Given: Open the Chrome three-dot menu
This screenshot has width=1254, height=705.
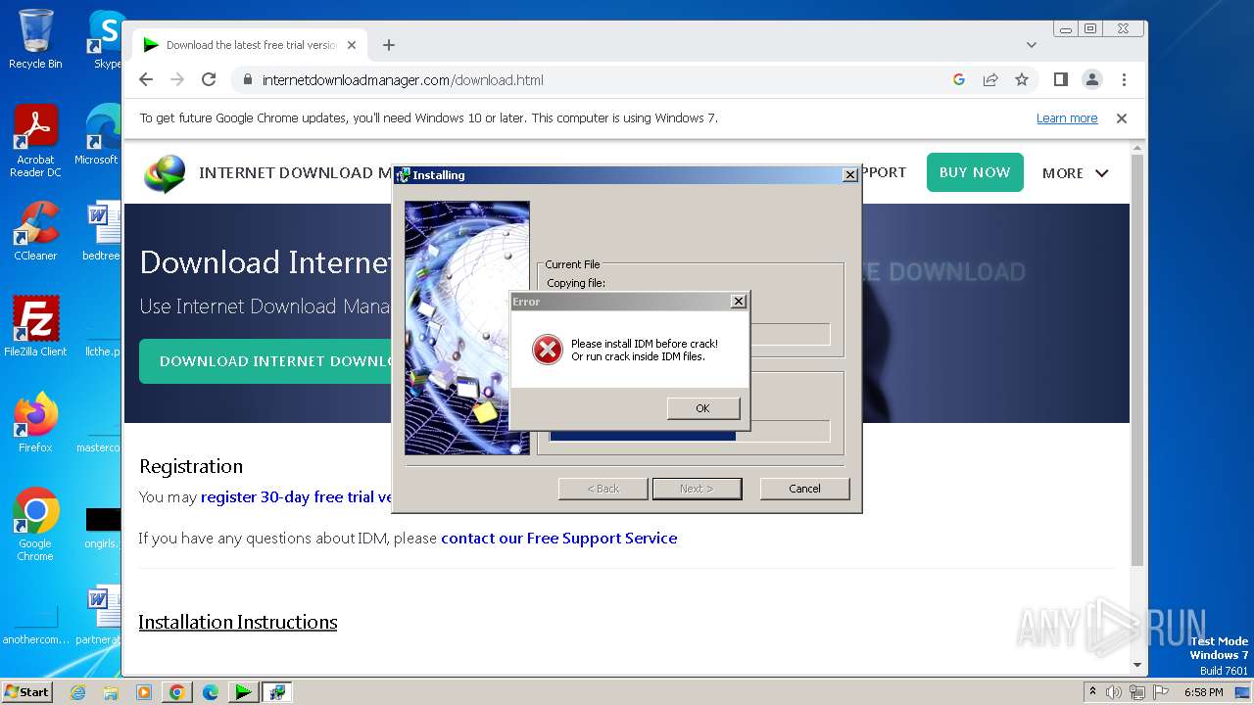Looking at the screenshot, I should [1124, 80].
